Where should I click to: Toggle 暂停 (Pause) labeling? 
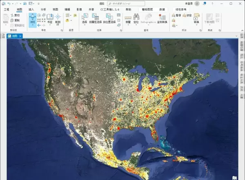(176, 15)
